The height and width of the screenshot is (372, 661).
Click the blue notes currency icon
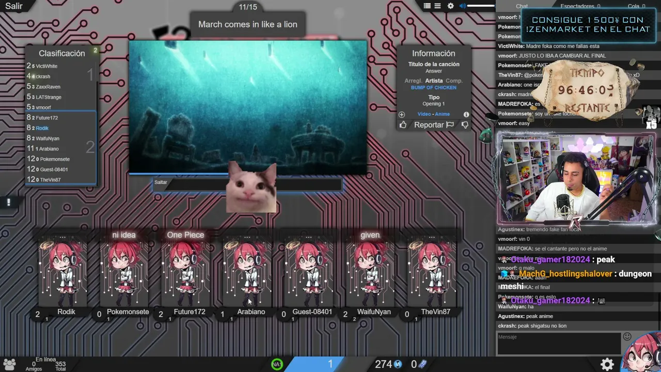pos(398,364)
